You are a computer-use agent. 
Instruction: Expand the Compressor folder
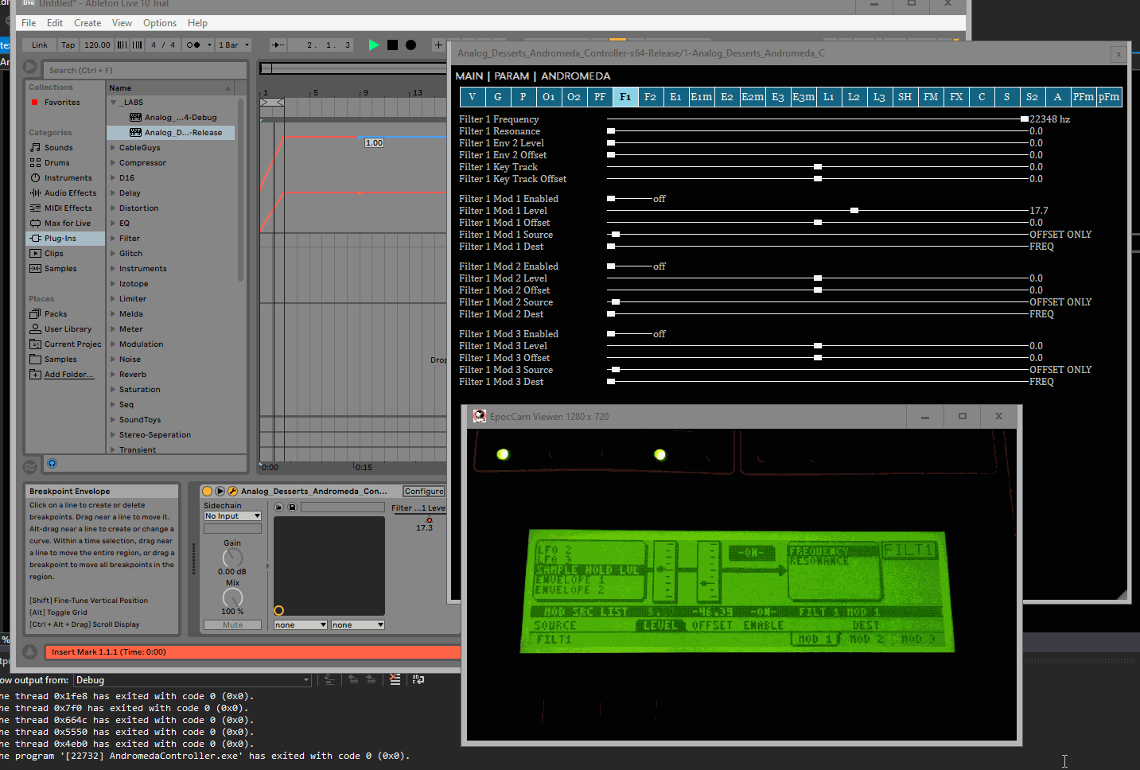coord(113,163)
